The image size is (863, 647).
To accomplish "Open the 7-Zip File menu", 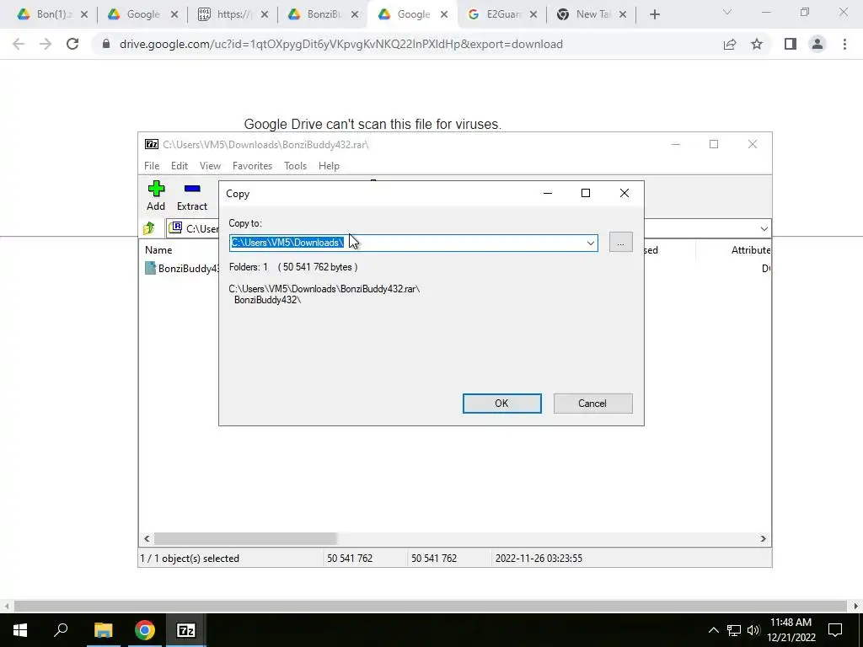I will point(152,166).
